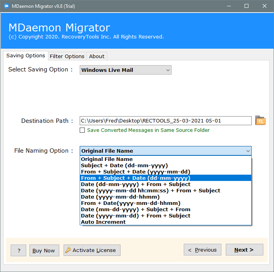Click the browse folder icon beside Destination Path
274x272 pixels.
(x=260, y=120)
